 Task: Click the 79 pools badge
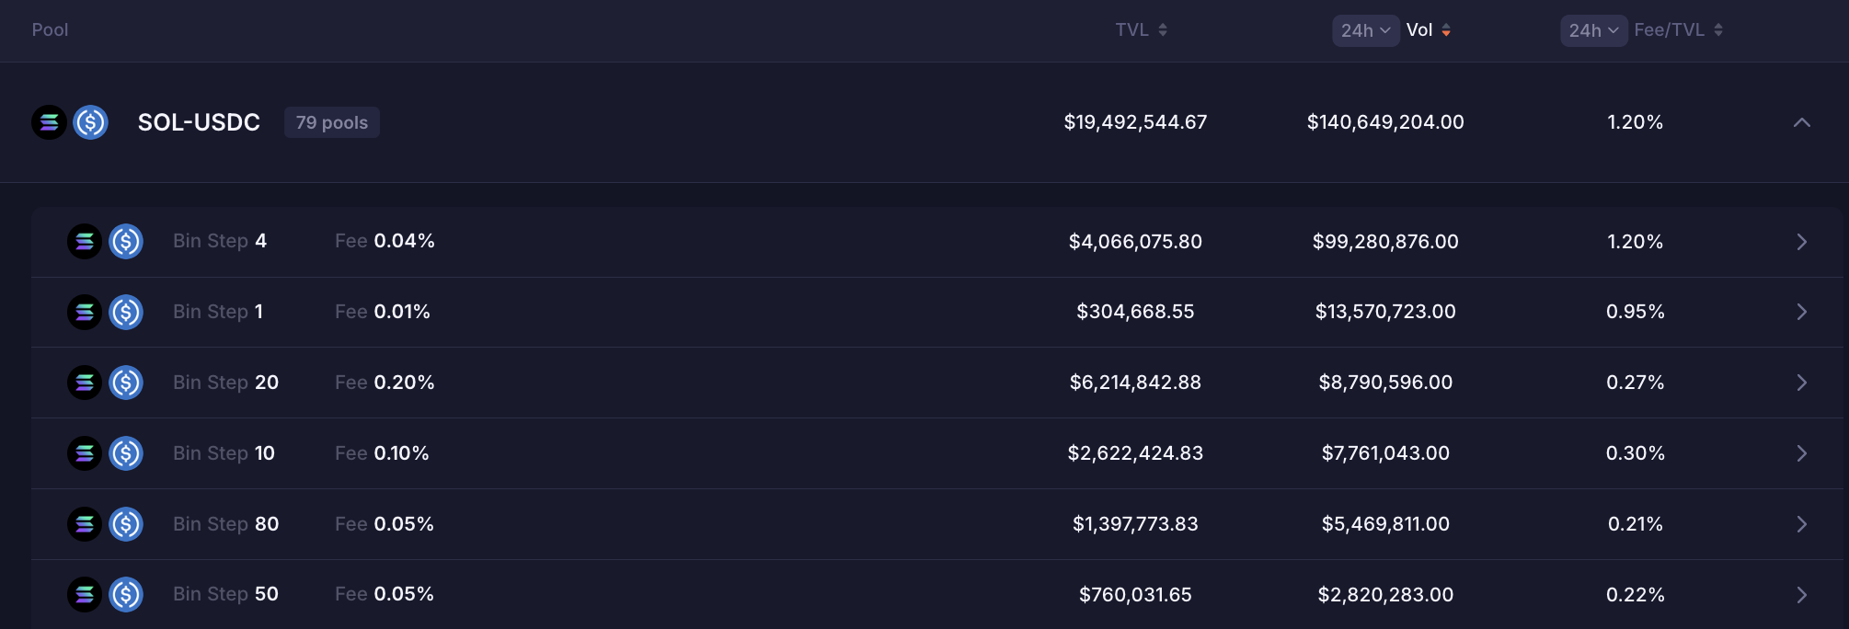coord(331,122)
